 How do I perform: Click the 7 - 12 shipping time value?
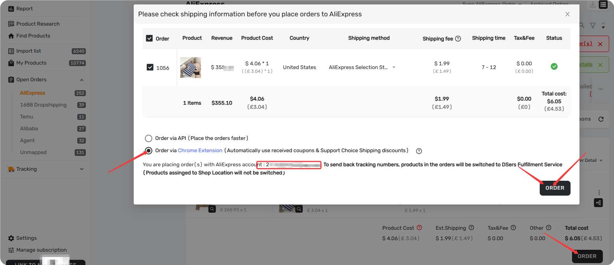click(489, 67)
